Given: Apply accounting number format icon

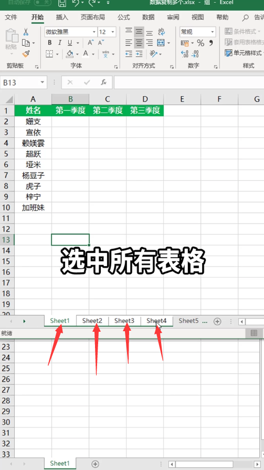Looking at the screenshot, I should pyautogui.click(x=185, y=43).
